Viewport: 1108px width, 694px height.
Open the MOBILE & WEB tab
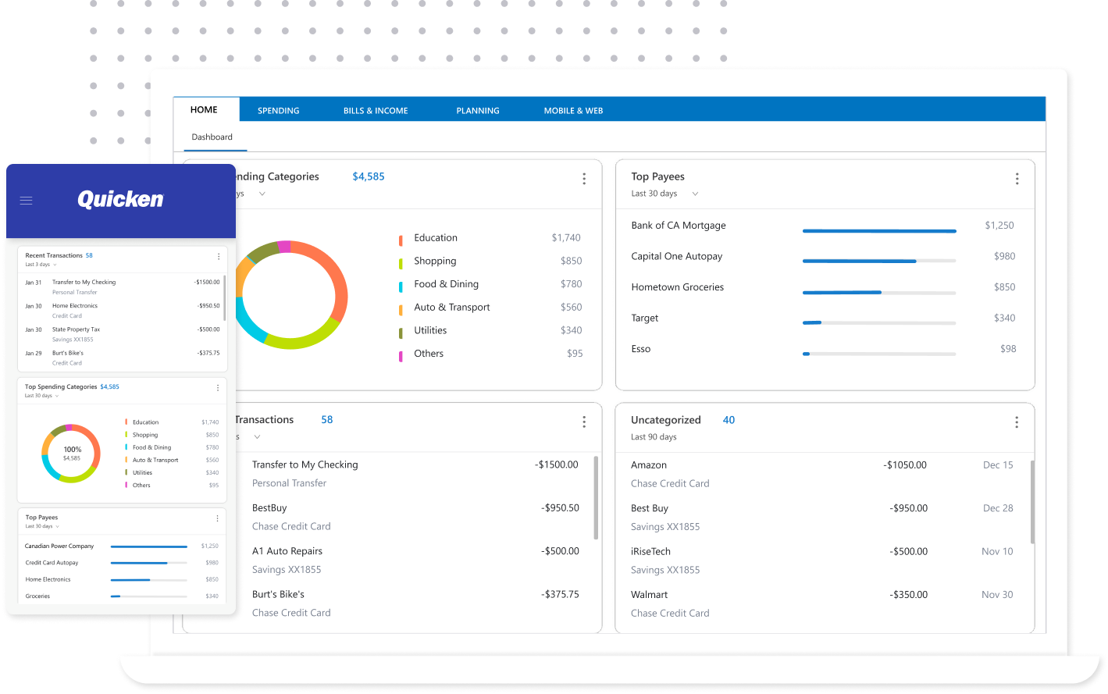(x=573, y=111)
